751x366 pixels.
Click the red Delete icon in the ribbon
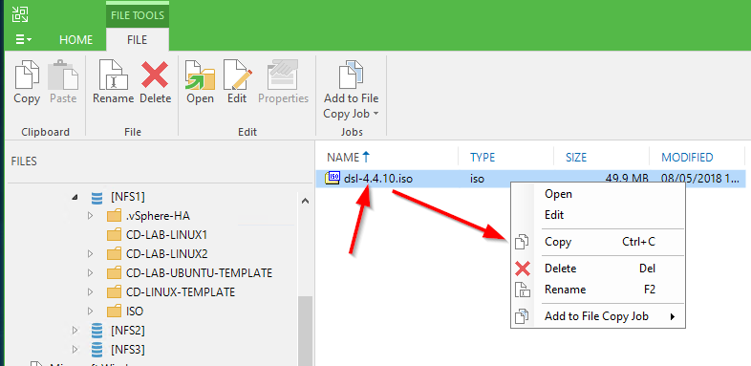[x=155, y=75]
